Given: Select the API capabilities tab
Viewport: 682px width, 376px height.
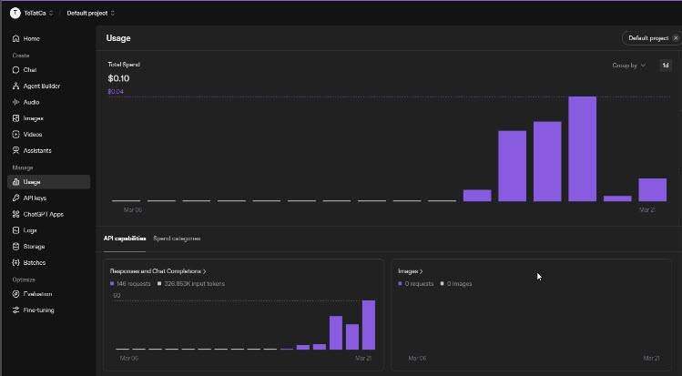Looking at the screenshot, I should coord(125,239).
